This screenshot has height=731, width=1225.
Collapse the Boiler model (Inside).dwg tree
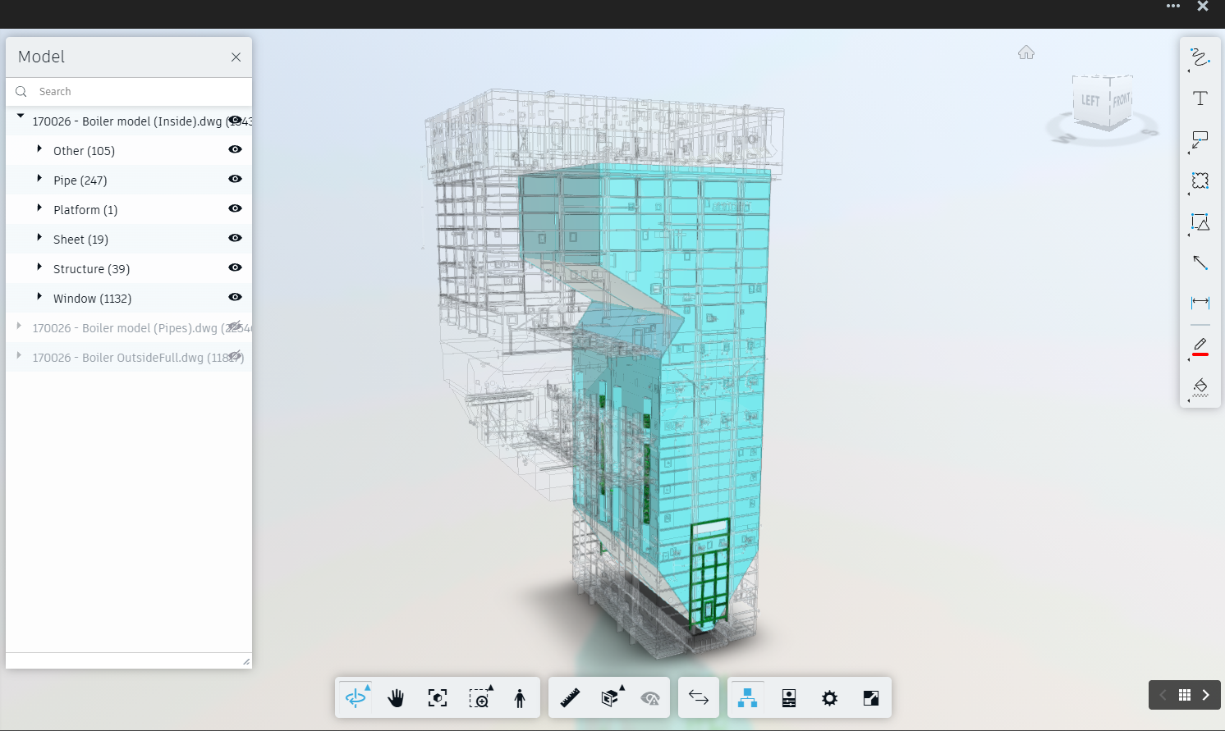tap(20, 117)
